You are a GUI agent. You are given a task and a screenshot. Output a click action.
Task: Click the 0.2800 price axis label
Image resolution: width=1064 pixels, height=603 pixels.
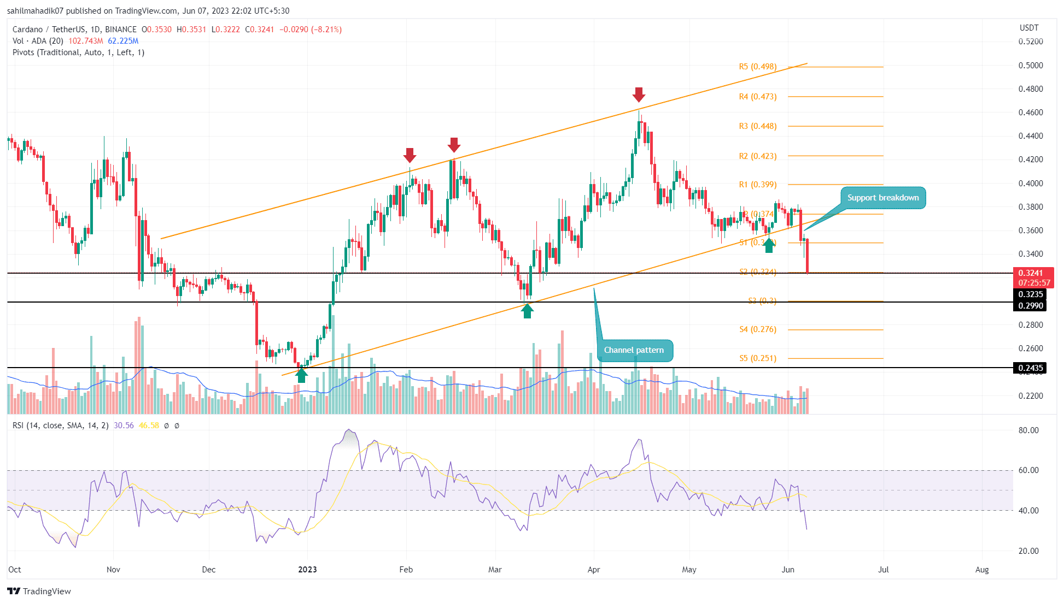(1031, 325)
